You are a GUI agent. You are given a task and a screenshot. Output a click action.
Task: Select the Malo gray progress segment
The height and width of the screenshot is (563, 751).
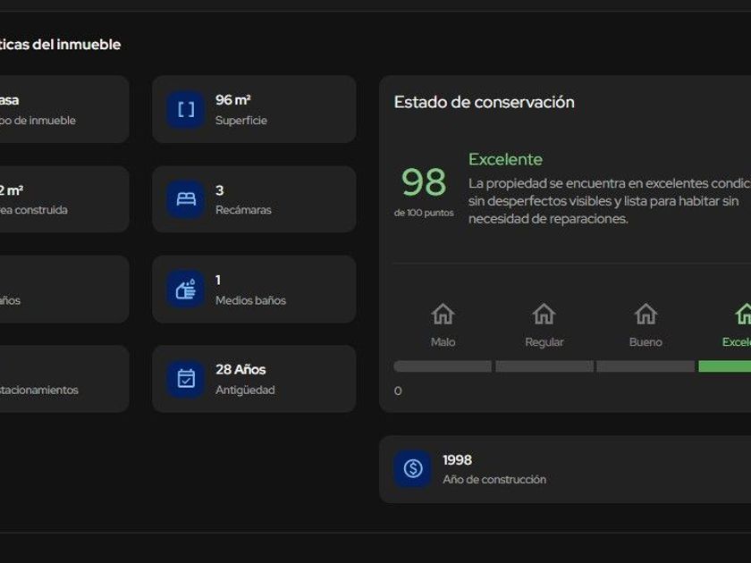tap(443, 366)
